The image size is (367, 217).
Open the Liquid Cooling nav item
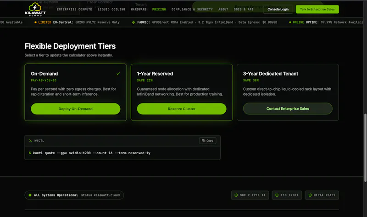coord(111,9)
